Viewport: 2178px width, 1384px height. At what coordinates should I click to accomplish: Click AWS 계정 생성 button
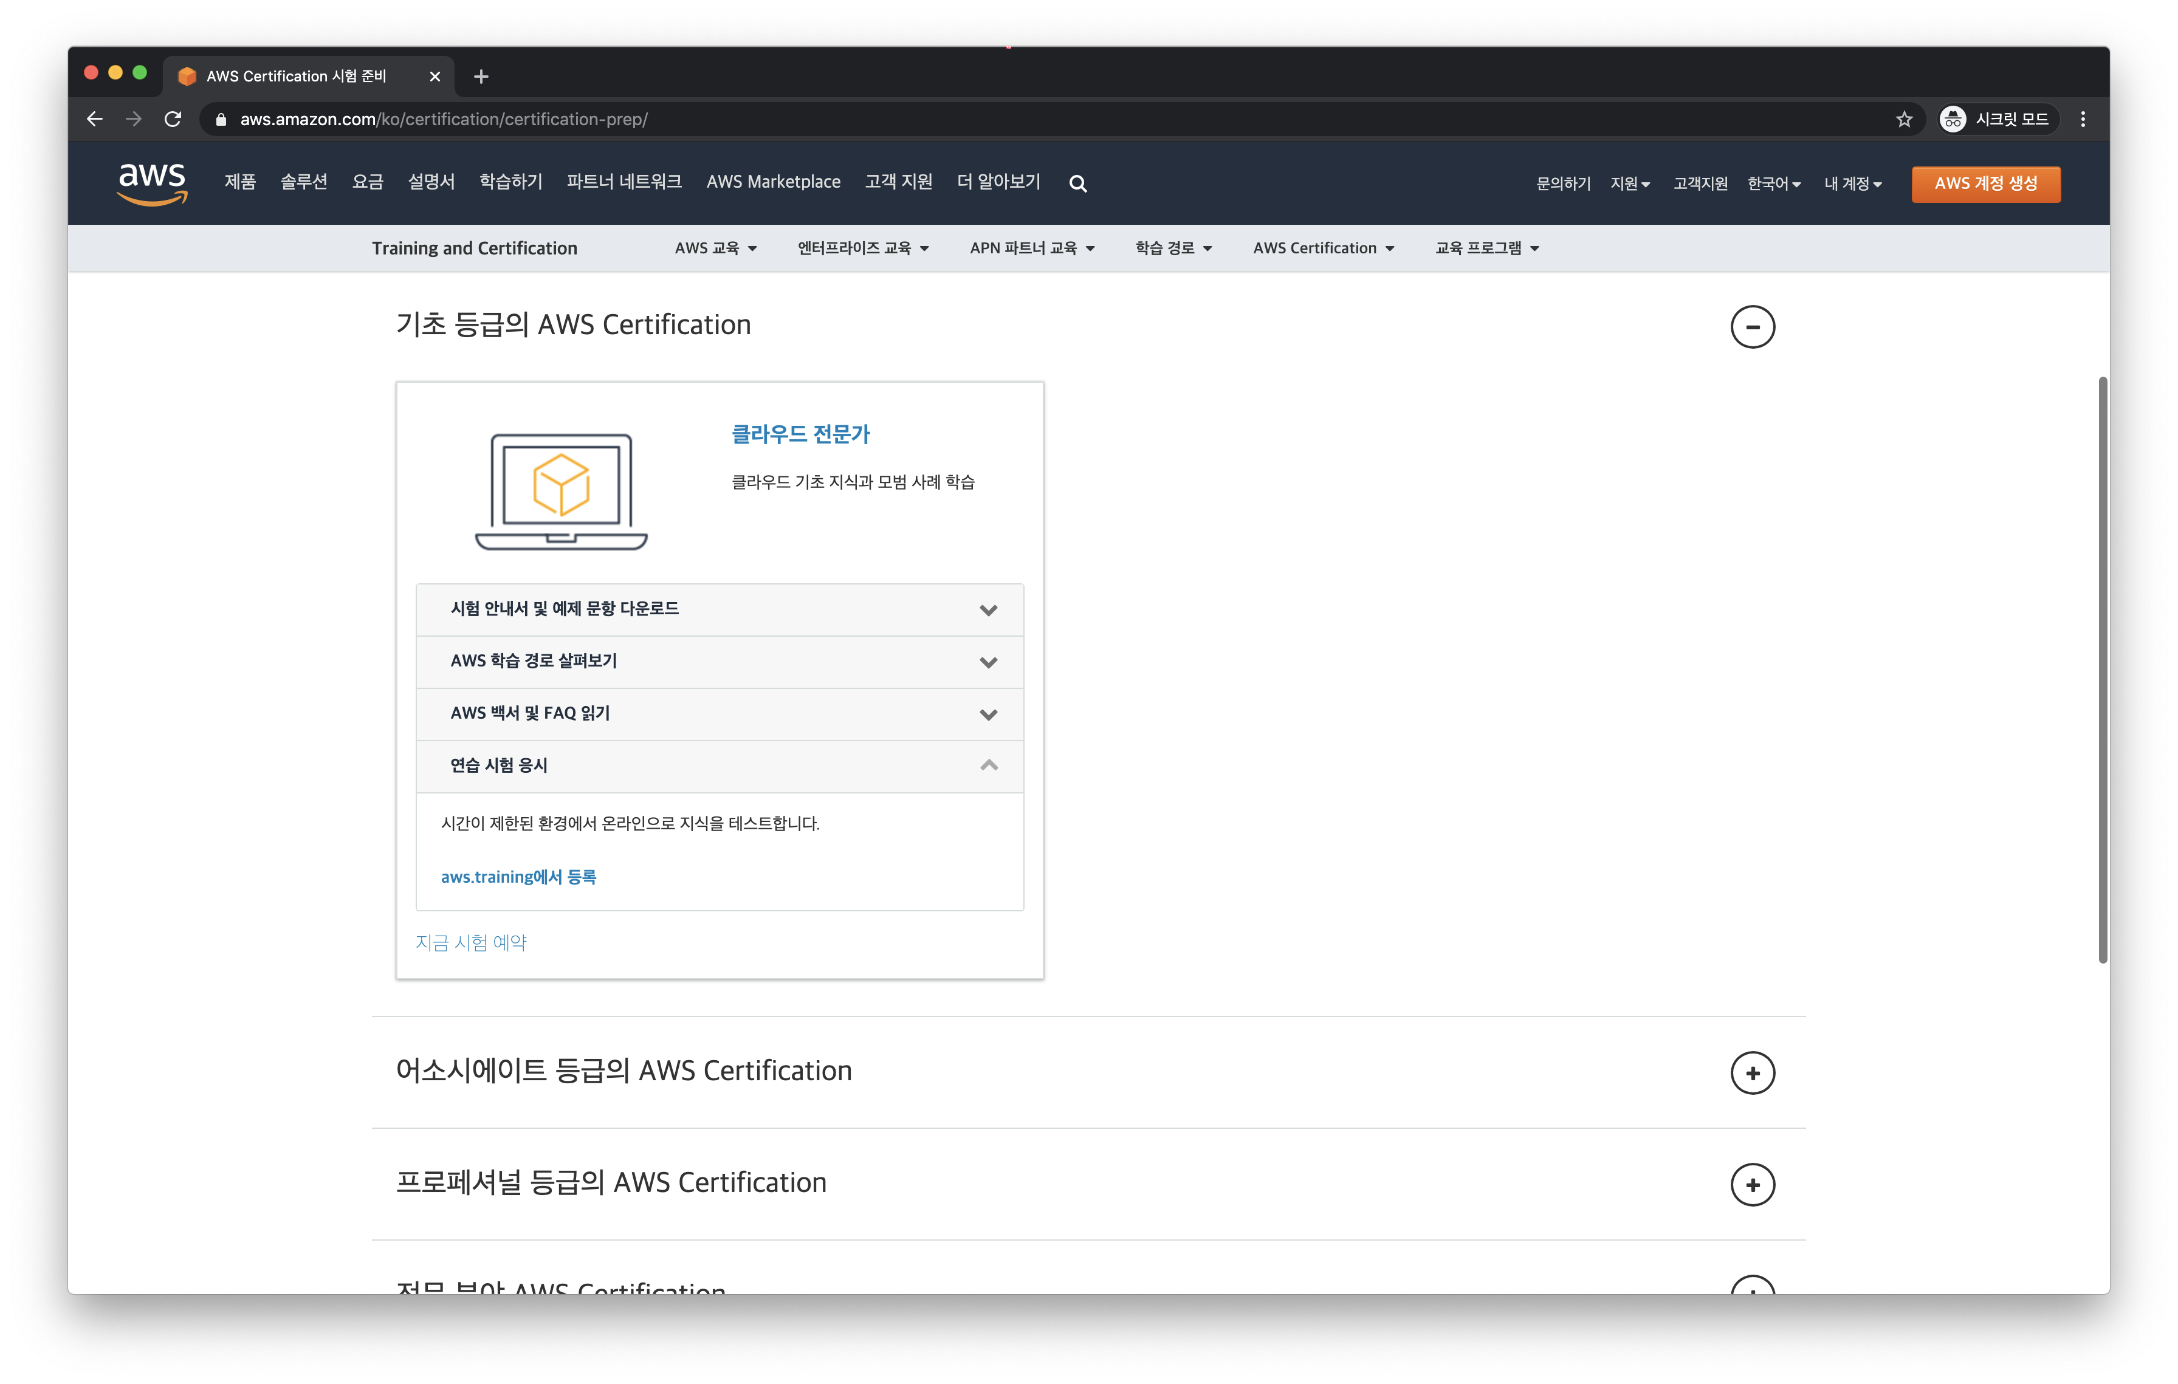pos(1985,183)
